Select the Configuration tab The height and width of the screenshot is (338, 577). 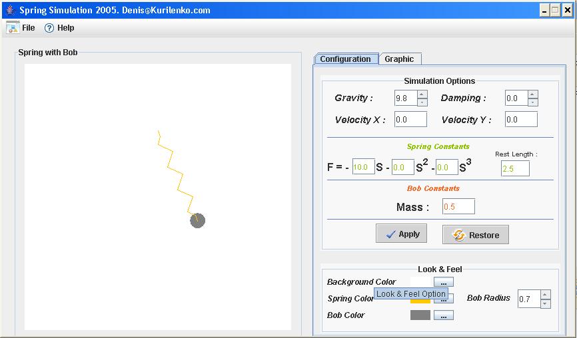point(345,59)
